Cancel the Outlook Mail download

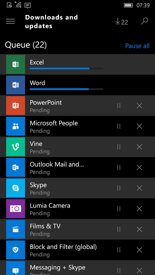tap(139, 167)
